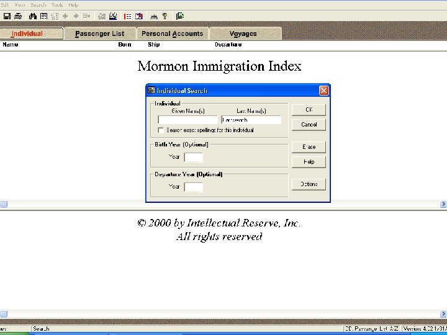Click the upper pane's left scroll arrow
Screen dimensions: 447x335
[4, 204]
